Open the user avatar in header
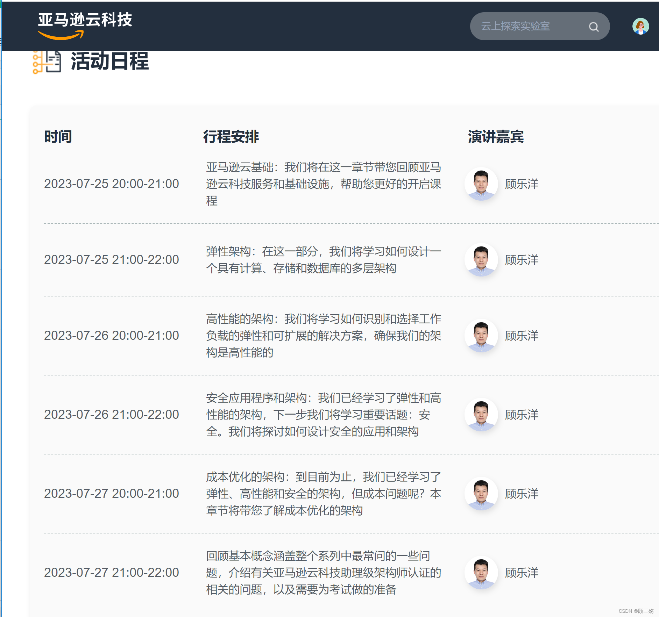 tap(640, 26)
